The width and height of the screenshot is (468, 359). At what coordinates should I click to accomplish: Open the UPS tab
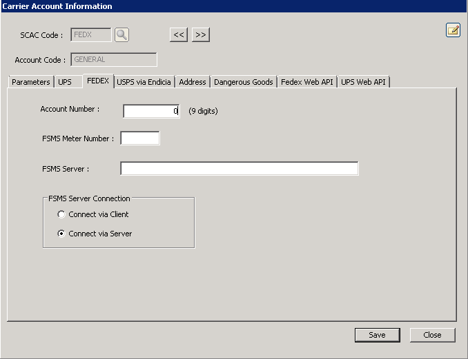pos(65,82)
